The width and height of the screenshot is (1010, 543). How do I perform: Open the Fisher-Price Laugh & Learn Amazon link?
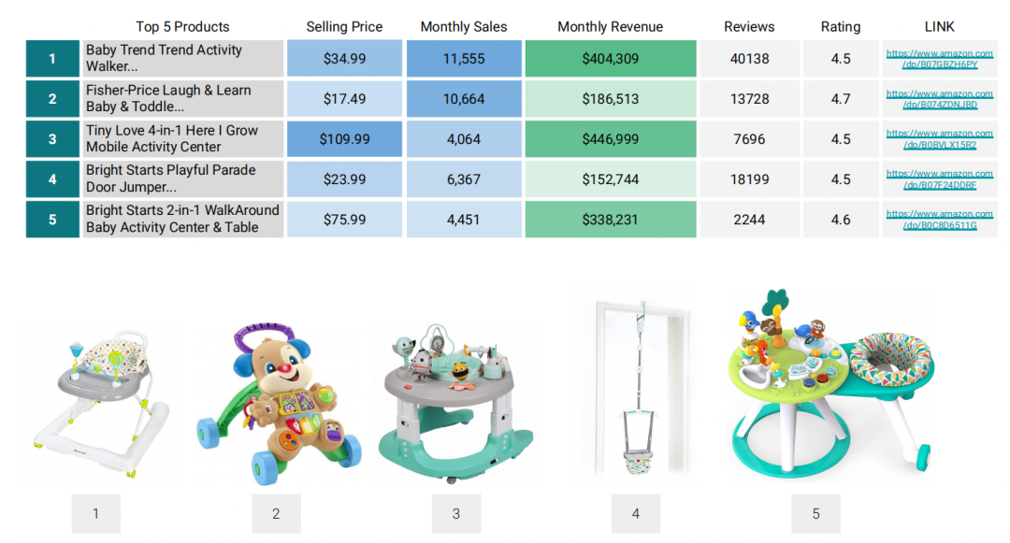[x=939, y=99]
